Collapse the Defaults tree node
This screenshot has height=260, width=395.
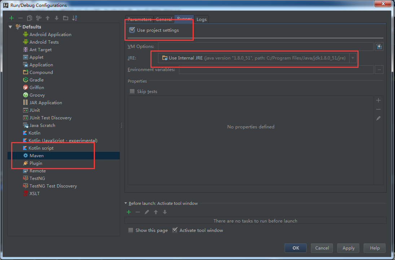[10, 27]
